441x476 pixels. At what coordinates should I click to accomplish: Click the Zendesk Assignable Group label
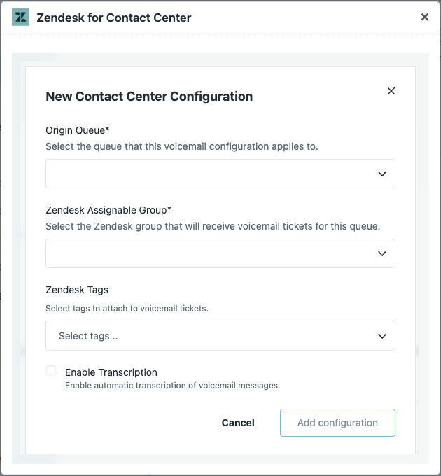pyautogui.click(x=108, y=210)
